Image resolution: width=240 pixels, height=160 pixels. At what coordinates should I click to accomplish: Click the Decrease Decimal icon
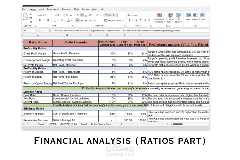(149, 20)
